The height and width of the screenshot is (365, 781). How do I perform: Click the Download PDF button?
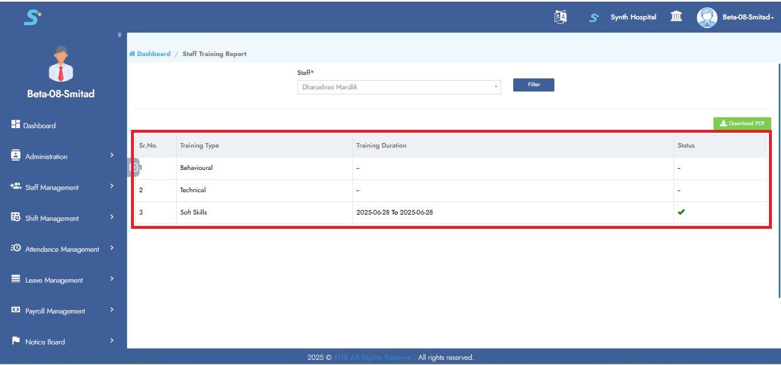click(x=742, y=124)
